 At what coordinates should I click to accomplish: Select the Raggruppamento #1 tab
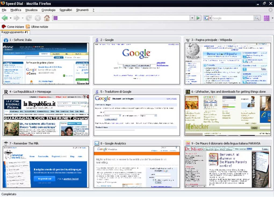[15, 32]
